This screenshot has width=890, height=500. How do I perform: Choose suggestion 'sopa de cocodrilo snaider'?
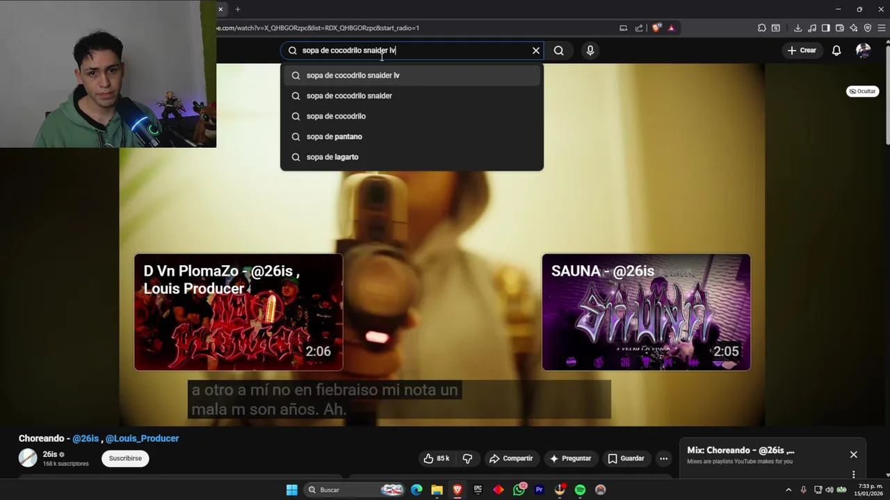pyautogui.click(x=412, y=96)
